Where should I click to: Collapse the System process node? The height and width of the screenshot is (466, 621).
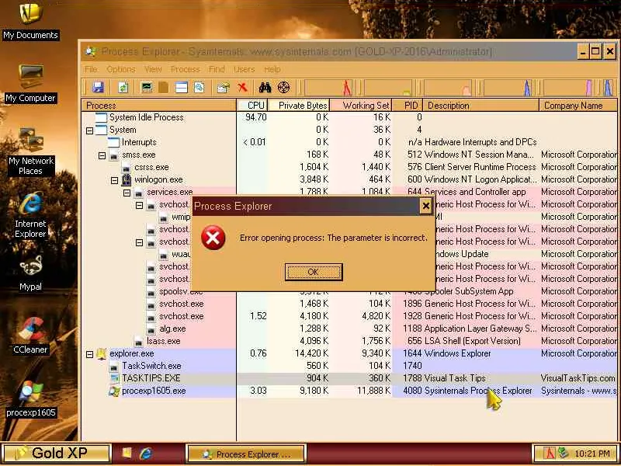coord(90,130)
